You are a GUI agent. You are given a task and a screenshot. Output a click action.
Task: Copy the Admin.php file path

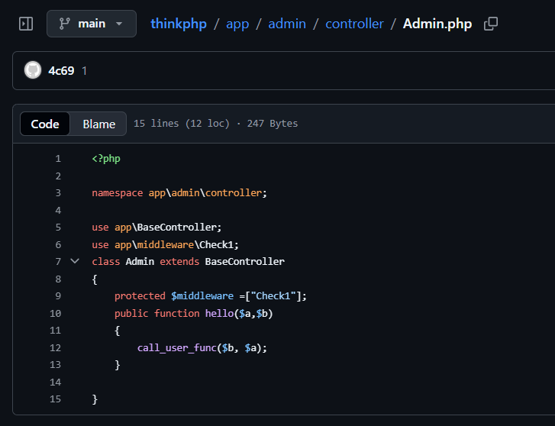coord(491,24)
